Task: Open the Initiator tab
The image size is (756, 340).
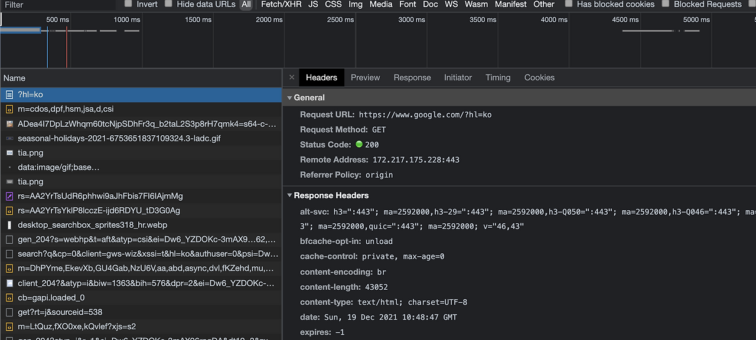Action: click(458, 77)
